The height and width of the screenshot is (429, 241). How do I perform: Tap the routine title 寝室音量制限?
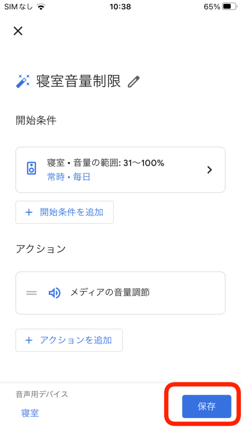tap(78, 81)
